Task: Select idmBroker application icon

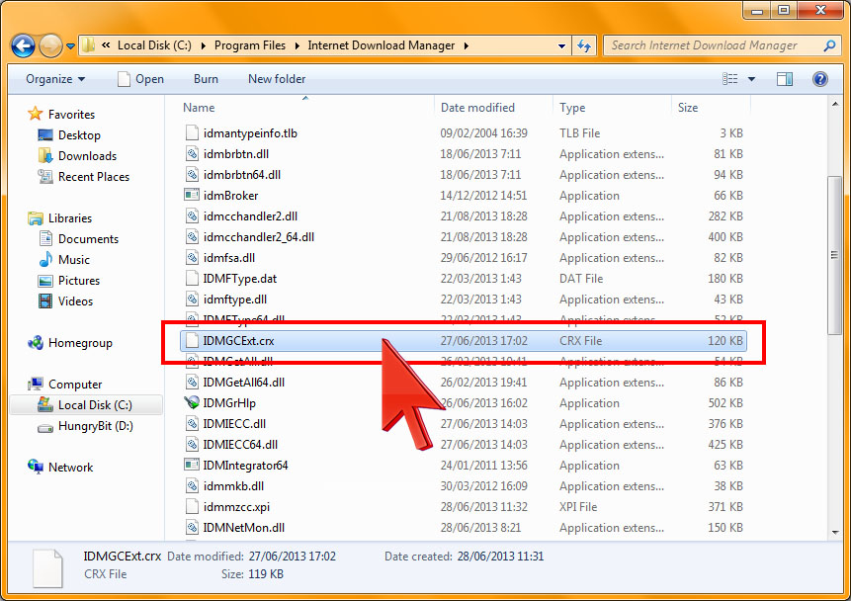Action: pyautogui.click(x=192, y=195)
